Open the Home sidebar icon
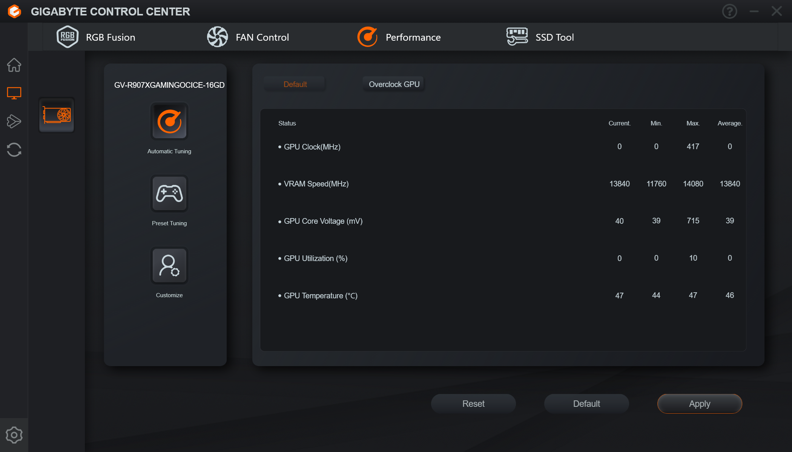 (x=14, y=65)
